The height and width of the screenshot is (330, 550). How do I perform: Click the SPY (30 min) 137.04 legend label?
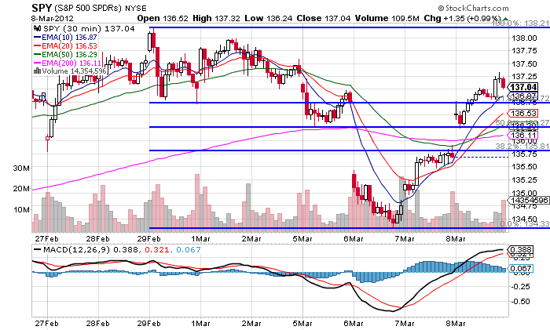tap(89, 29)
